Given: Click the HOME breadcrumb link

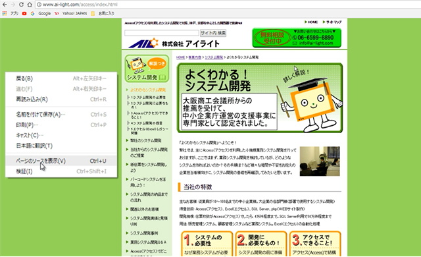Looking at the screenshot, I should click(180, 57).
